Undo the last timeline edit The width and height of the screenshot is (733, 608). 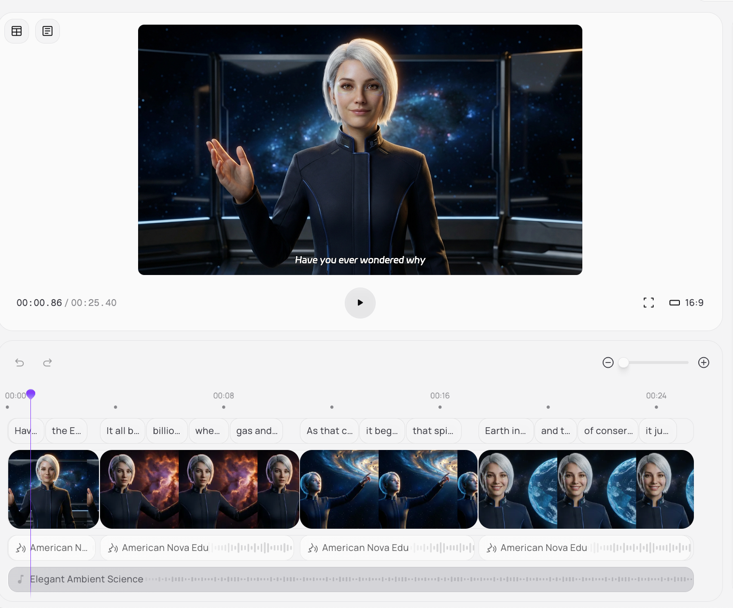20,362
